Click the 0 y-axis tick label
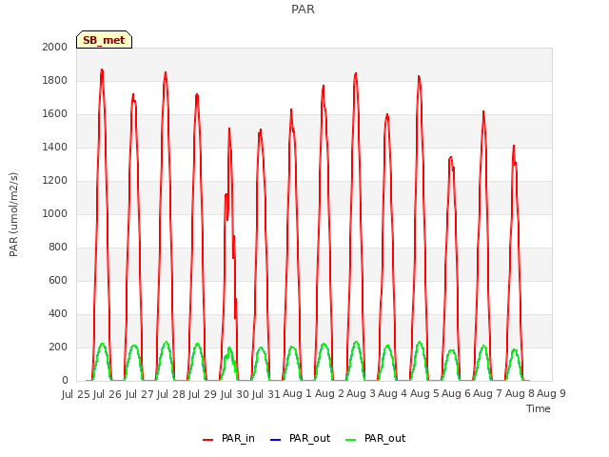 click(x=65, y=381)
